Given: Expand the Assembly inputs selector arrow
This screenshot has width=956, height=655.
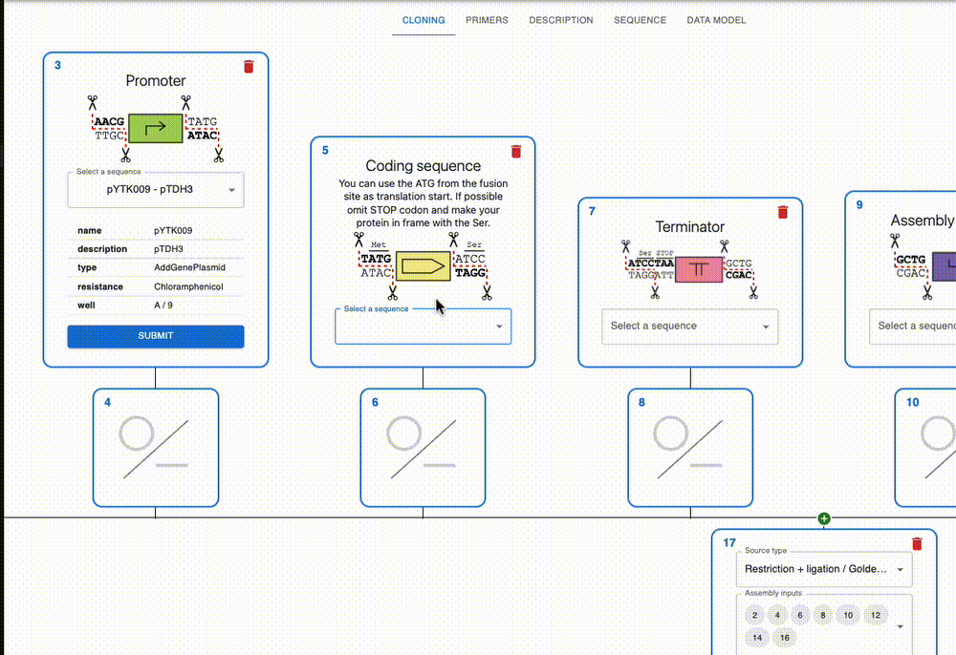Looking at the screenshot, I should (x=900, y=626).
